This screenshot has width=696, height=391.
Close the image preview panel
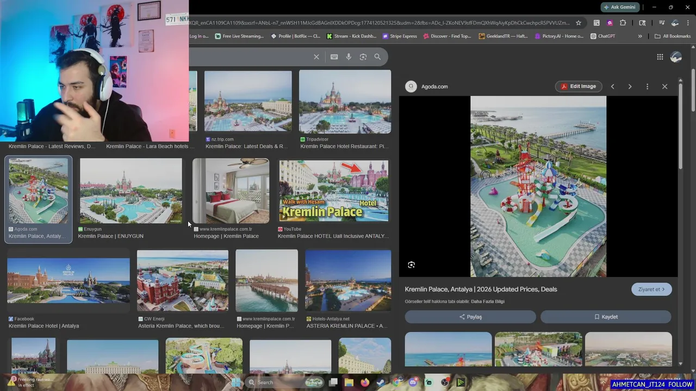coord(664,86)
